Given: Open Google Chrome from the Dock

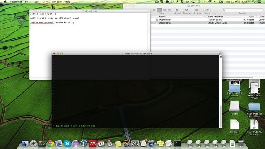Looking at the screenshot, I should click(51, 143).
